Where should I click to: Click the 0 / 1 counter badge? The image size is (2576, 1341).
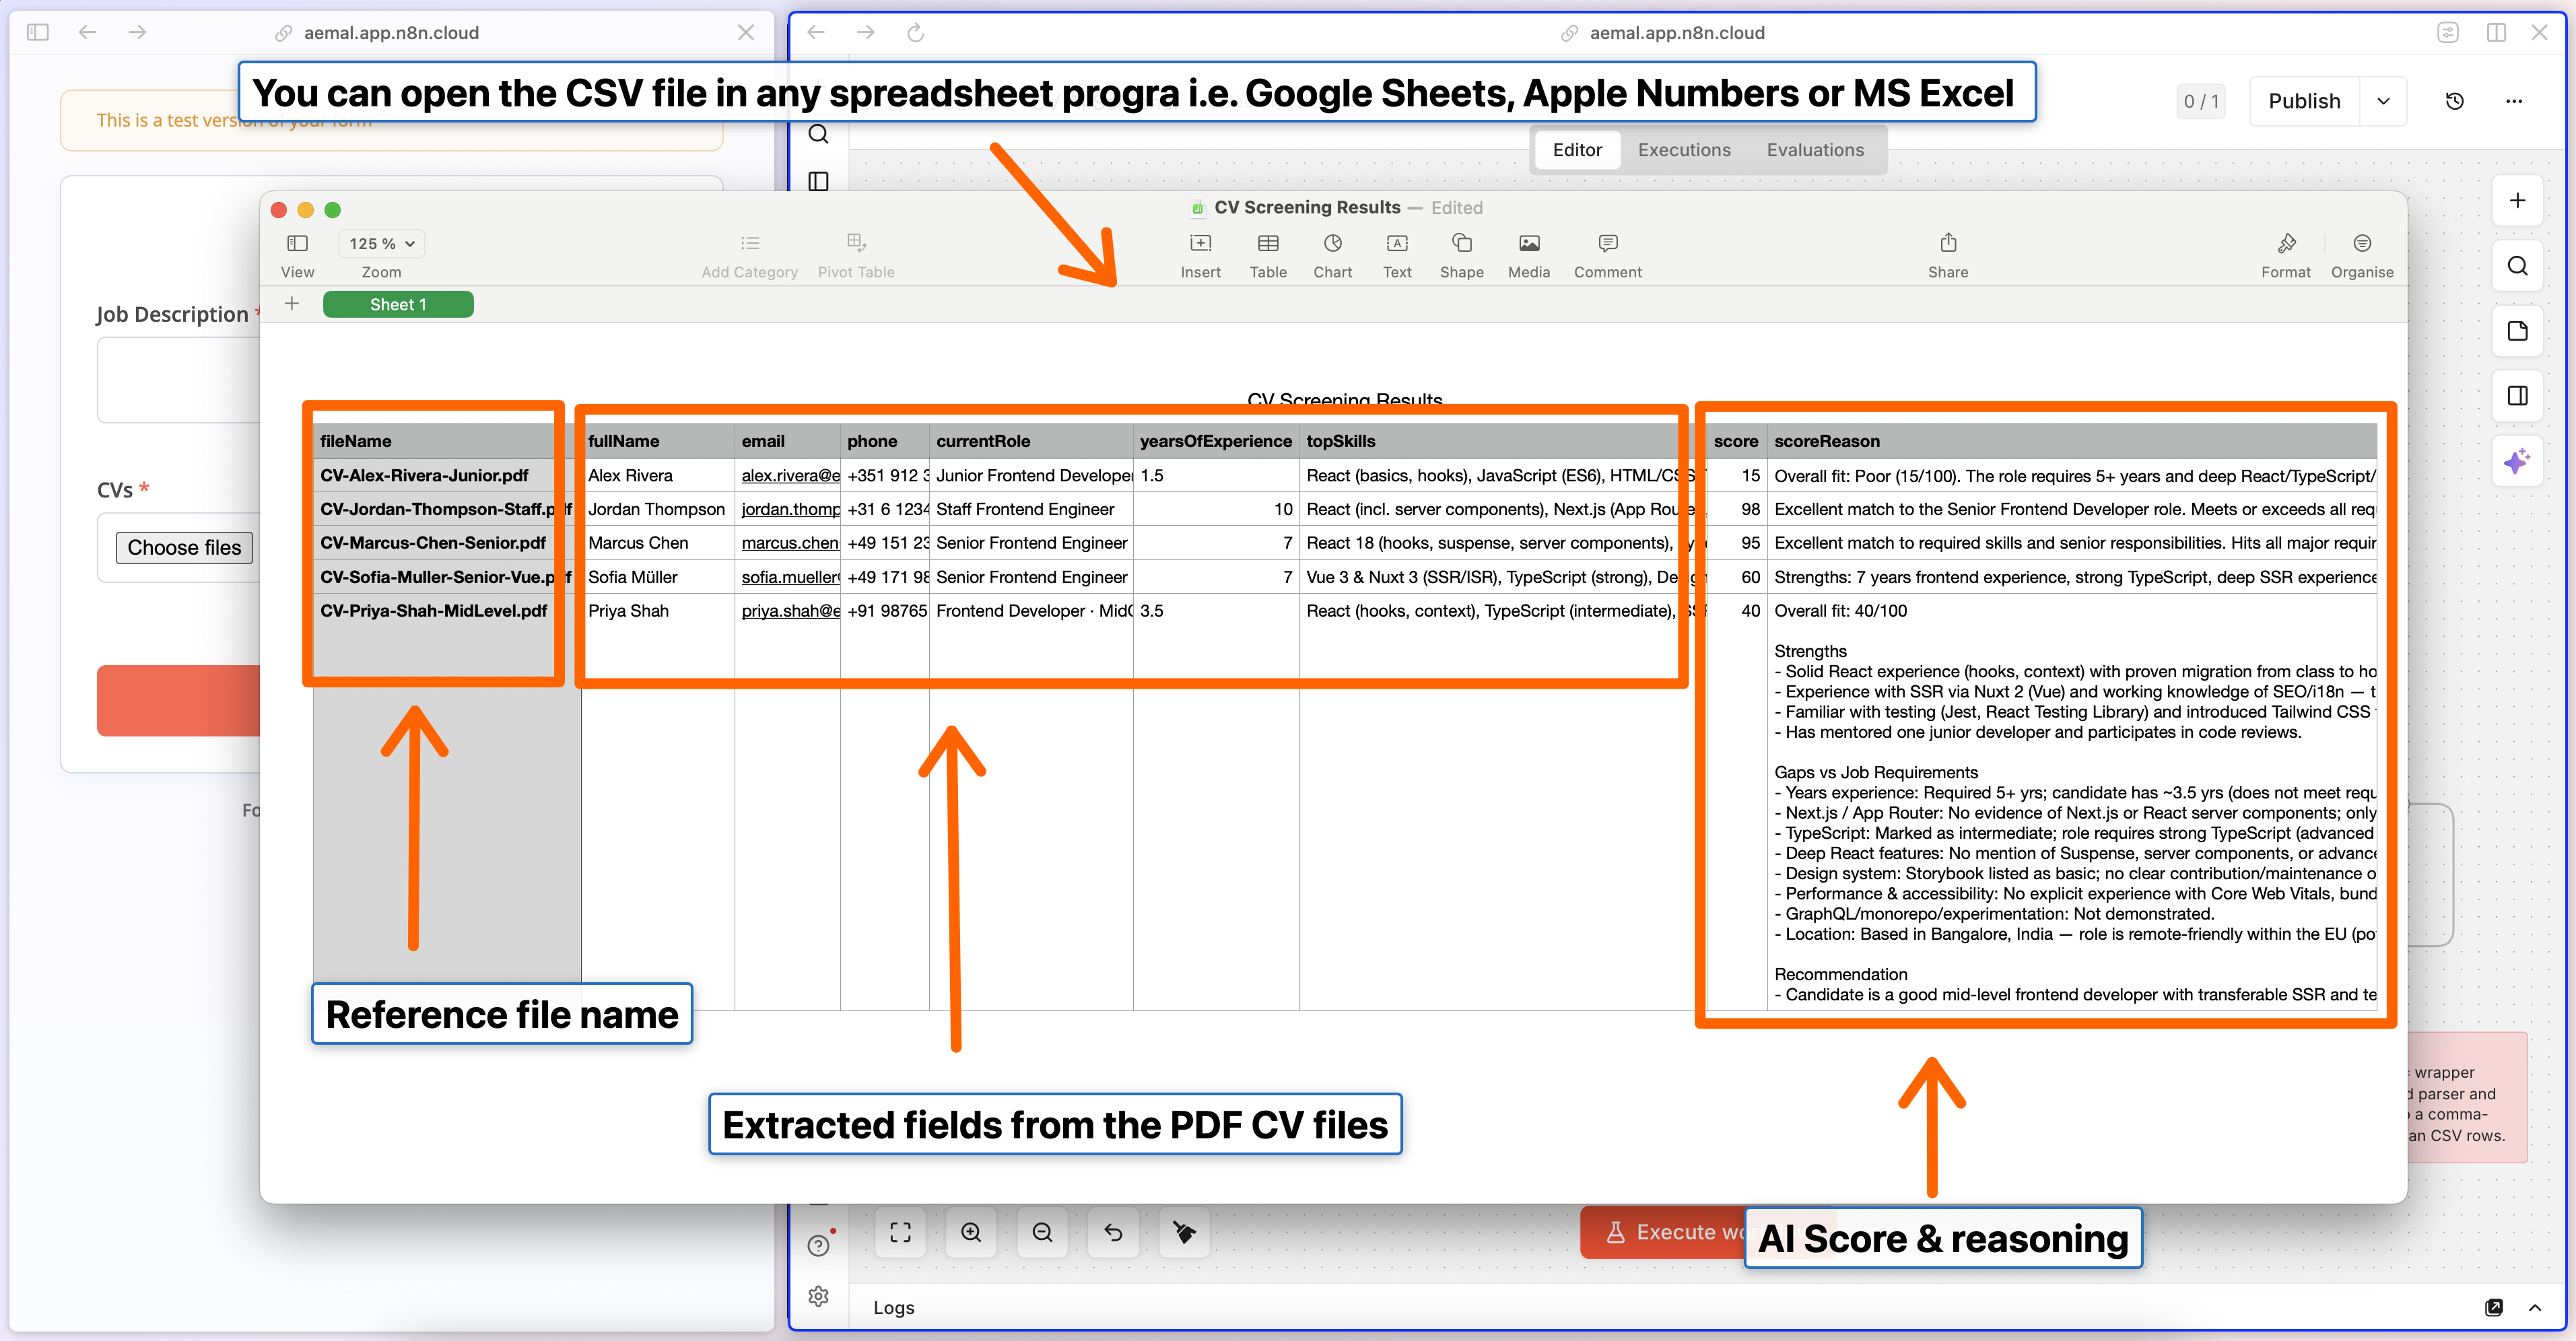coord(2201,101)
